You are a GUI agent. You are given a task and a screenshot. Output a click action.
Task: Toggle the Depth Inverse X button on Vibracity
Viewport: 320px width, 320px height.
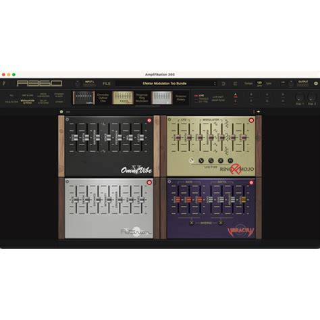pyautogui.click(x=221, y=223)
